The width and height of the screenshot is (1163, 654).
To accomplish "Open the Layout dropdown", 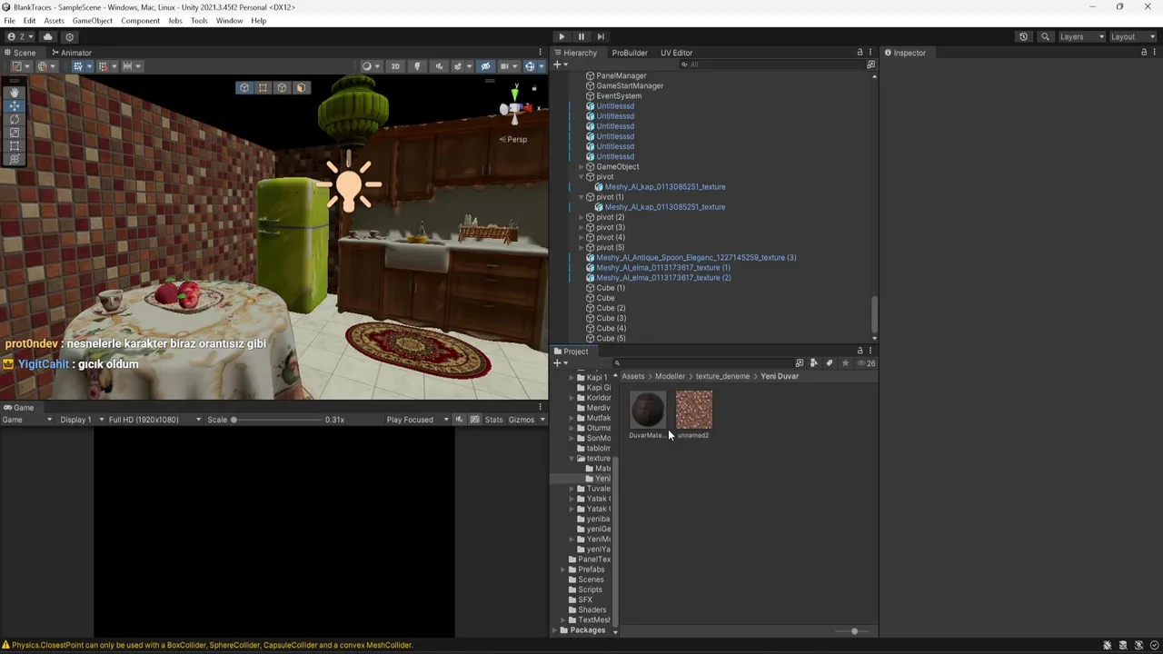I will pyautogui.click(x=1132, y=36).
